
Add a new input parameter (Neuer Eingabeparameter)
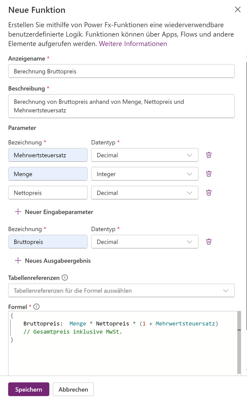(54, 212)
